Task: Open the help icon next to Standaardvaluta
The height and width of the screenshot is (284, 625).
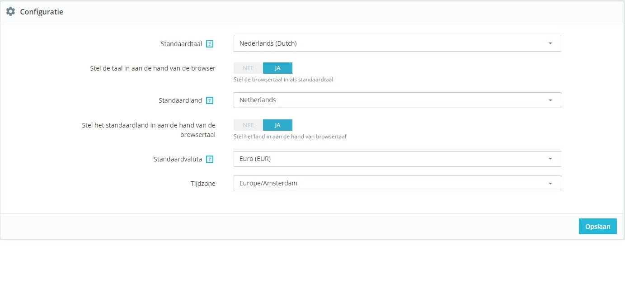Action: coord(210,159)
